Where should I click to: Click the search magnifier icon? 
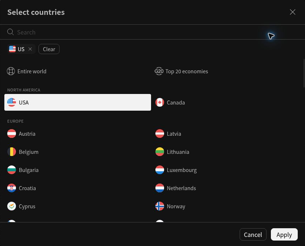click(x=10, y=32)
